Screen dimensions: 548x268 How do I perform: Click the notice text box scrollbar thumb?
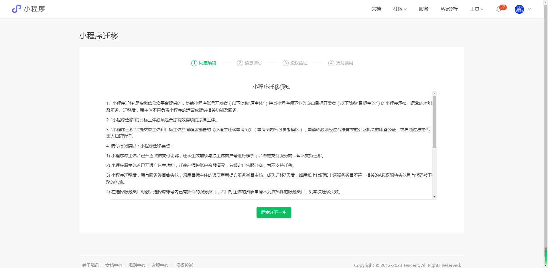pos(434,122)
